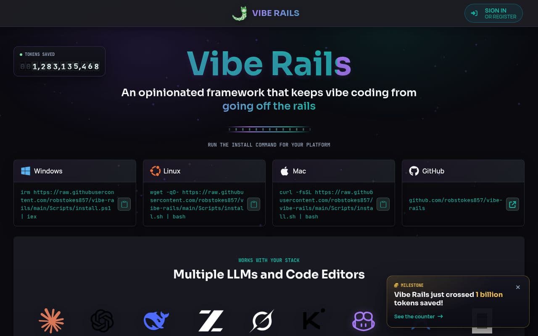Image resolution: width=538 pixels, height=336 pixels.
Task: Close the milestone notification
Action: click(518, 287)
